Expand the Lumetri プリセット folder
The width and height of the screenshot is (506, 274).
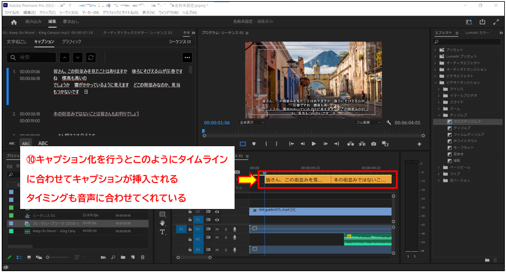(435, 56)
